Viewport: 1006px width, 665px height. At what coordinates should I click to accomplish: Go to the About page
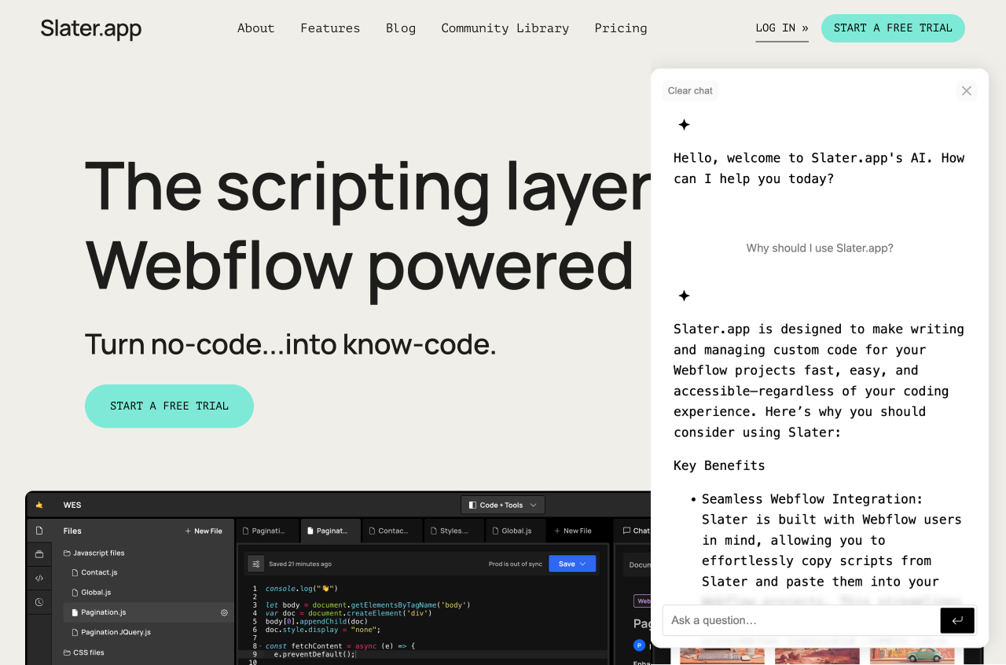(x=256, y=28)
